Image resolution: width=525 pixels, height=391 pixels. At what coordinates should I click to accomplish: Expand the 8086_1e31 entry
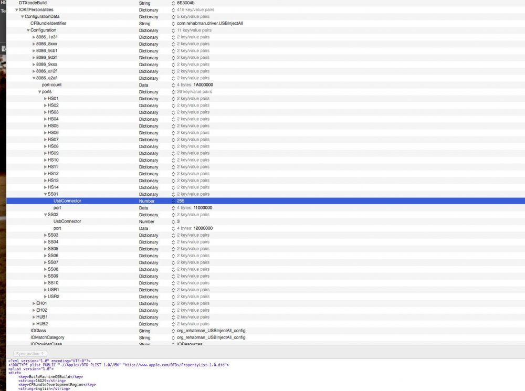click(34, 37)
